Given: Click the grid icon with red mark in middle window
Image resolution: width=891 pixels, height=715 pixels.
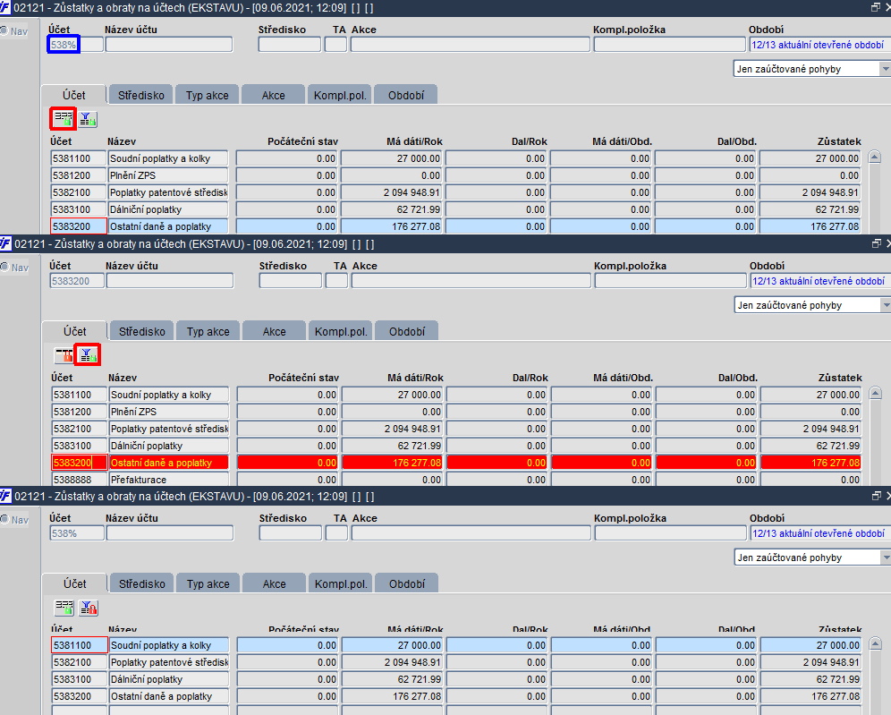Looking at the screenshot, I should click(64, 355).
